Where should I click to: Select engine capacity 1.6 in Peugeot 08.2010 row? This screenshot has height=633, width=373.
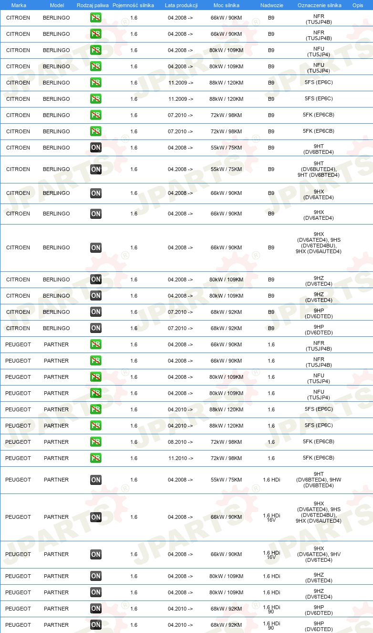[134, 442]
